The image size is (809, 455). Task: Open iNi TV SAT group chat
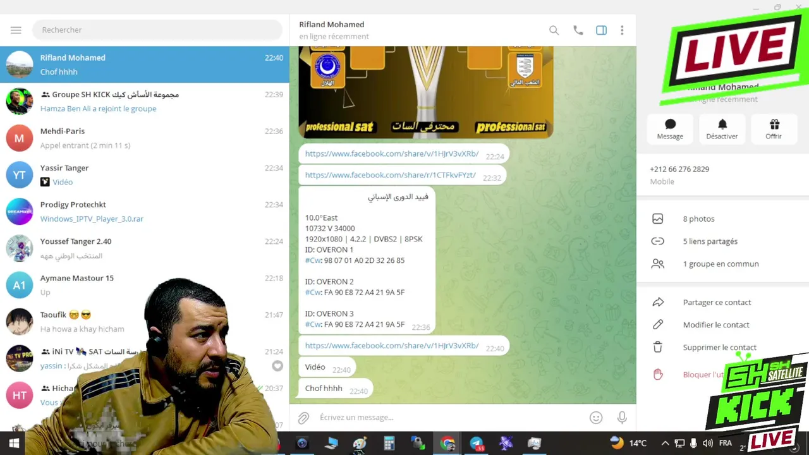click(x=145, y=358)
